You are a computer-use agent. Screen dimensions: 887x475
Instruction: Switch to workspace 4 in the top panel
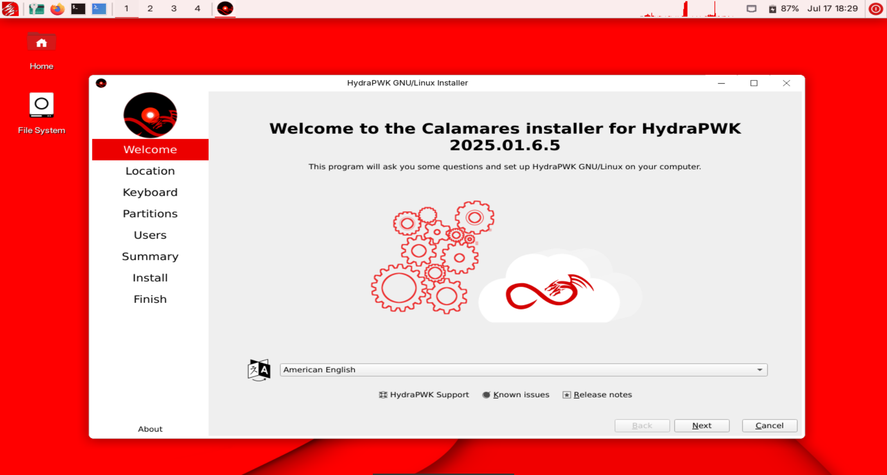pos(197,8)
